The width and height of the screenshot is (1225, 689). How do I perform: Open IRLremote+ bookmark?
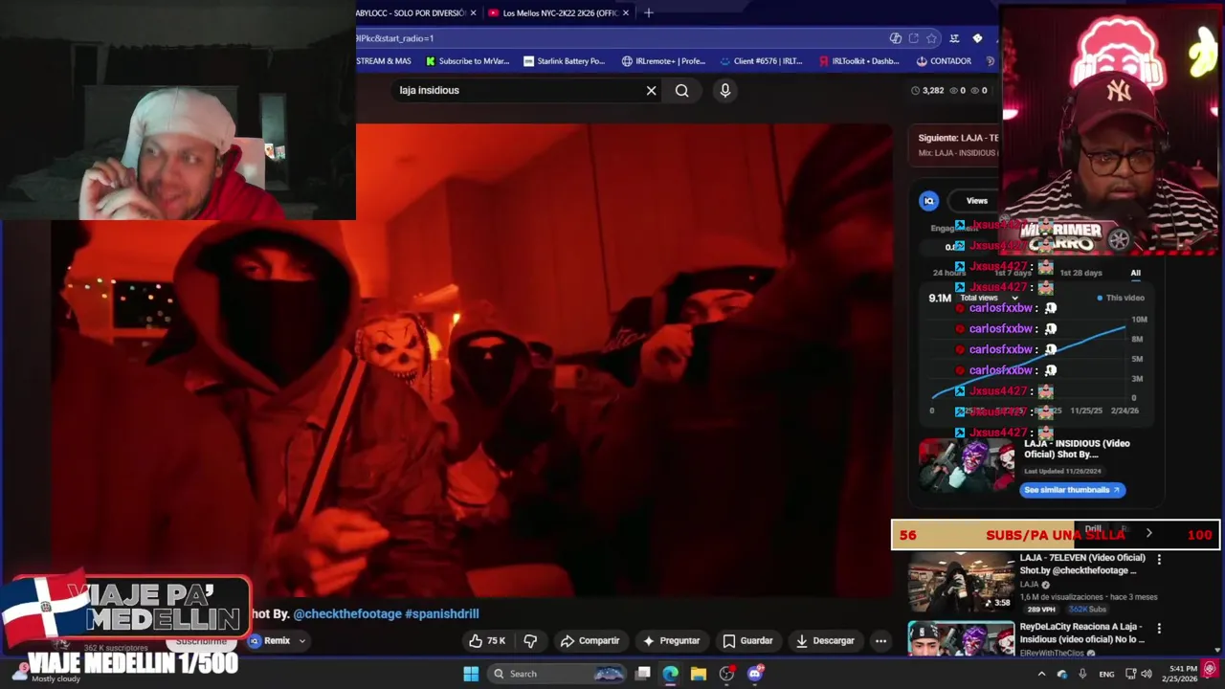663,61
